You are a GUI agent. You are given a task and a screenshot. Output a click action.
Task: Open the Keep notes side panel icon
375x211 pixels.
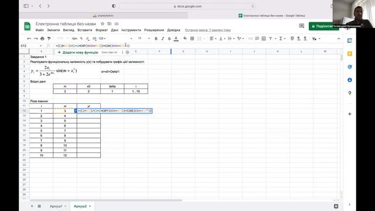[x=350, y=54]
